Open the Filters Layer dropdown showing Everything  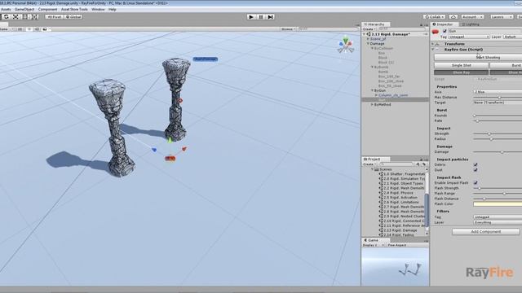tap(498, 222)
